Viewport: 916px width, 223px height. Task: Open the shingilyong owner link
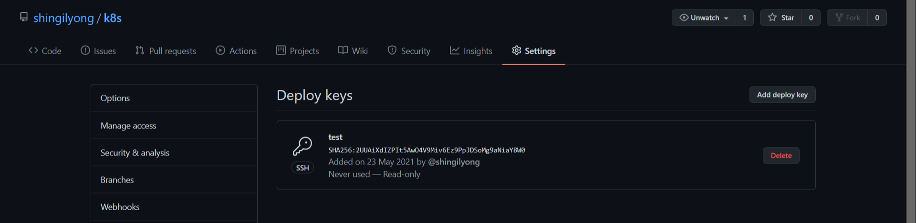pyautogui.click(x=63, y=18)
